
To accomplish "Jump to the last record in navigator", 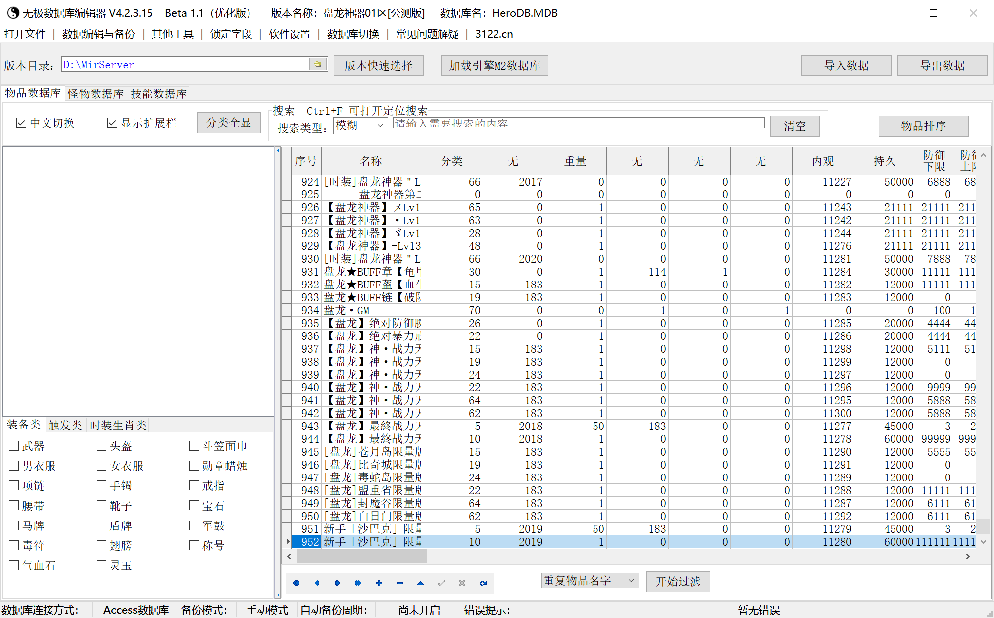I will pos(358,583).
